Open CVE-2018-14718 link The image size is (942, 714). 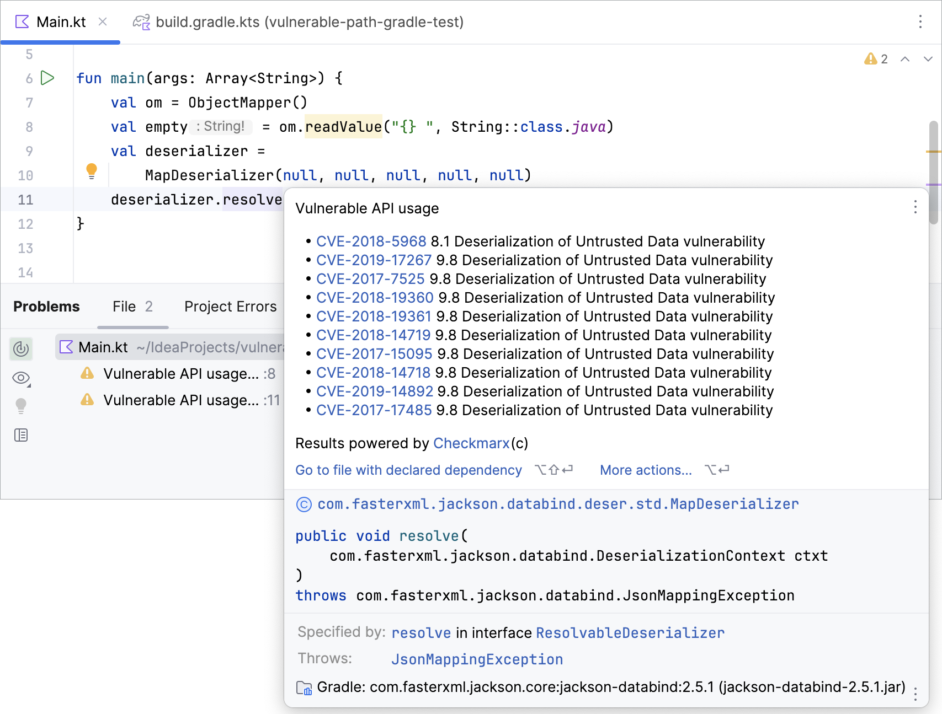[374, 373]
